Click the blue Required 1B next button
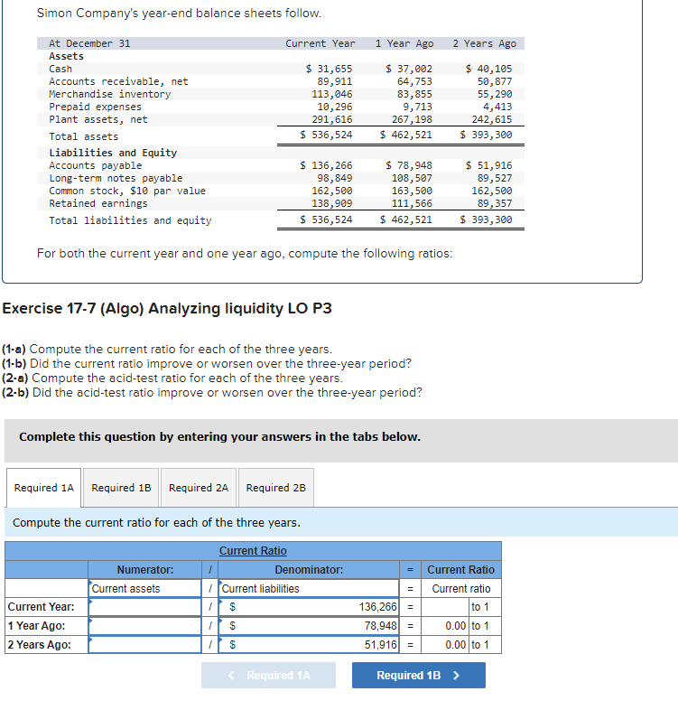 [x=419, y=675]
